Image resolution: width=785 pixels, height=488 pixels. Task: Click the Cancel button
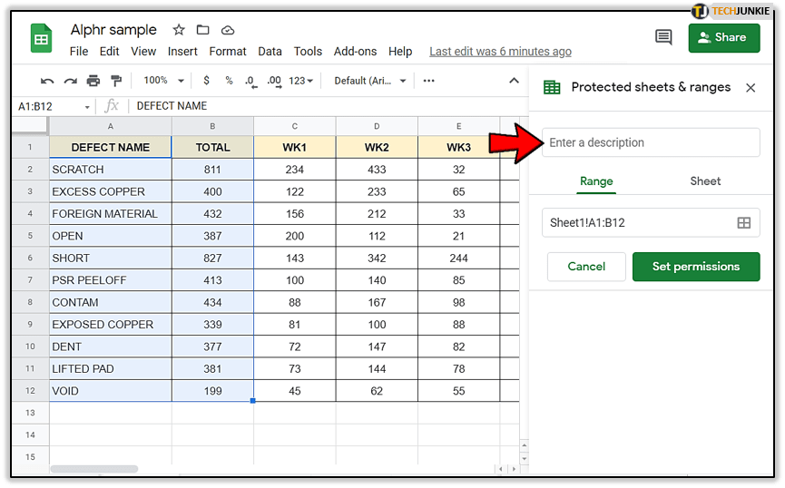[x=586, y=267]
